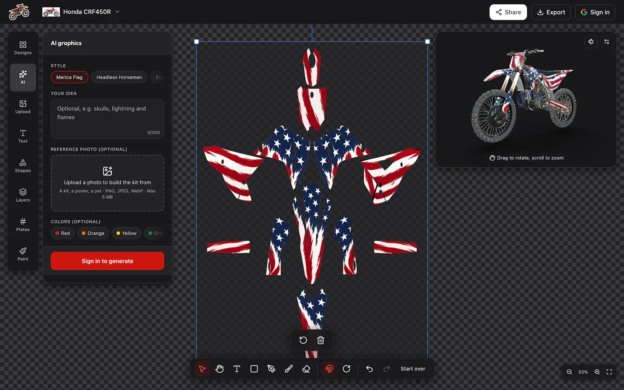Enter fullscreen canvas view
The width and height of the screenshot is (624, 390).
coord(609,372)
